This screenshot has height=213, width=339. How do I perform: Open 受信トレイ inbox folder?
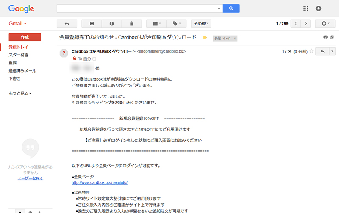coord(18,47)
